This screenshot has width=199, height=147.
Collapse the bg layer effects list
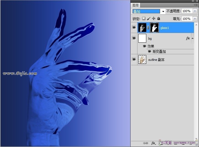[x=193, y=38]
